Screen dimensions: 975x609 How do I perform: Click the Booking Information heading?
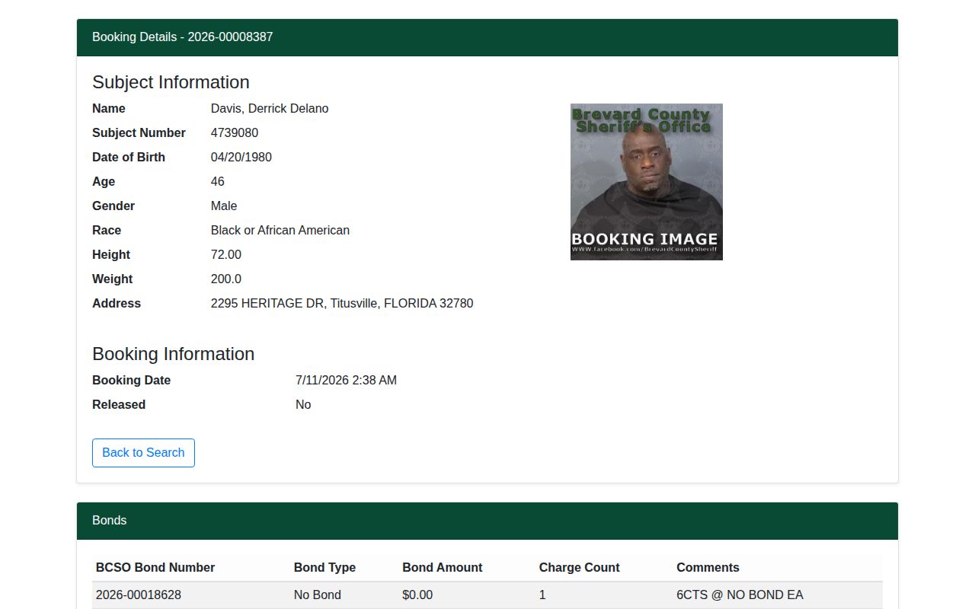click(174, 354)
